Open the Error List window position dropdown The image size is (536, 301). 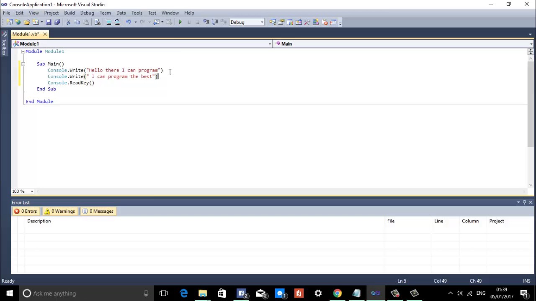[x=518, y=202]
